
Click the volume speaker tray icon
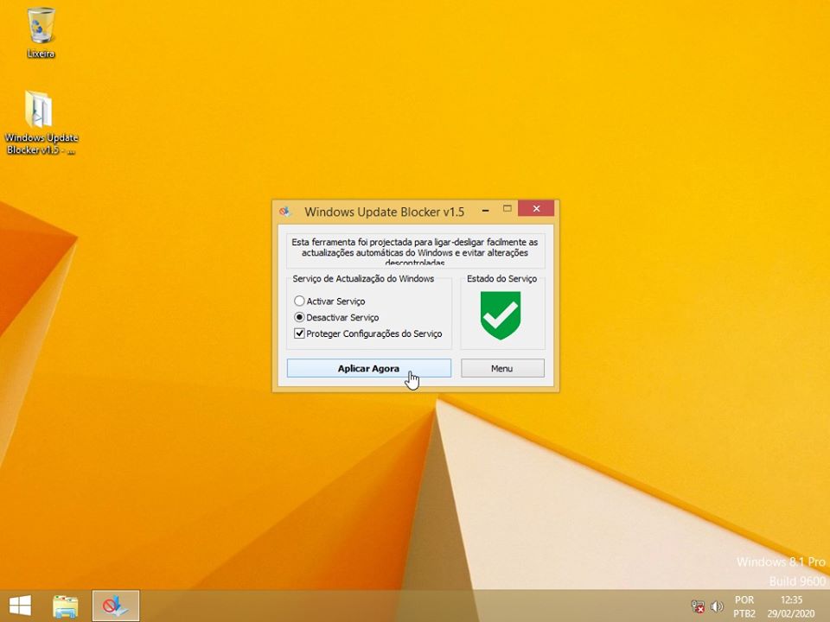(x=716, y=606)
